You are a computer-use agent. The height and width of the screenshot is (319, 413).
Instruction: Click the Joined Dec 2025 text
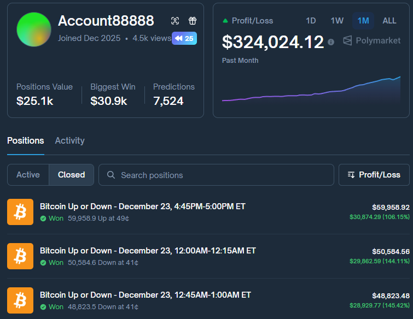[x=89, y=38]
